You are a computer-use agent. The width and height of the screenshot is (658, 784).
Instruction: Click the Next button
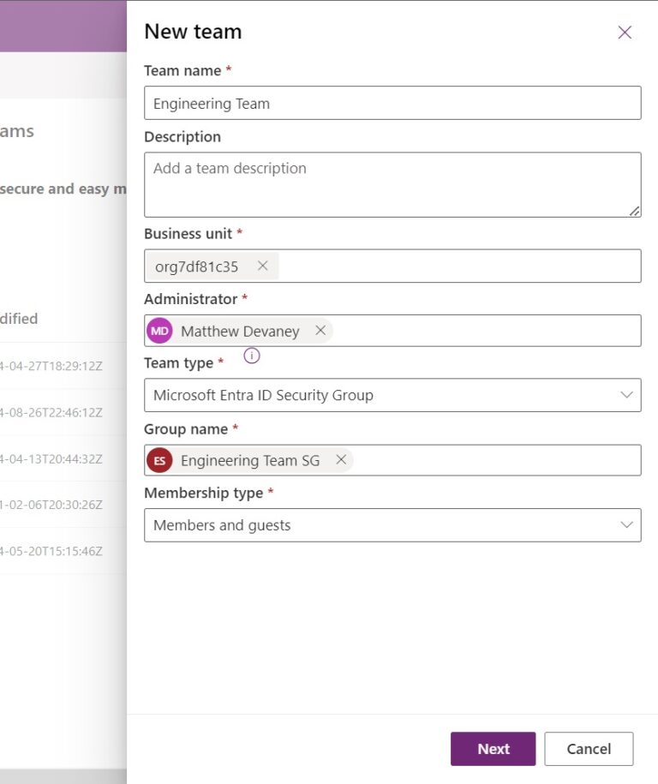tap(493, 748)
